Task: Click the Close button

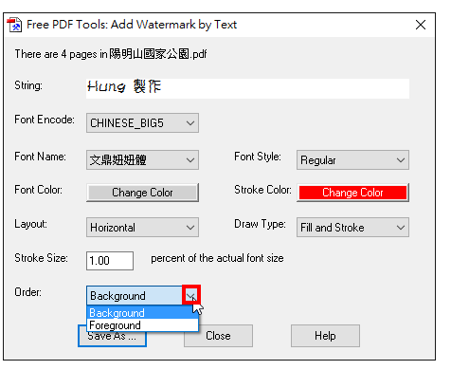Action: click(x=218, y=336)
